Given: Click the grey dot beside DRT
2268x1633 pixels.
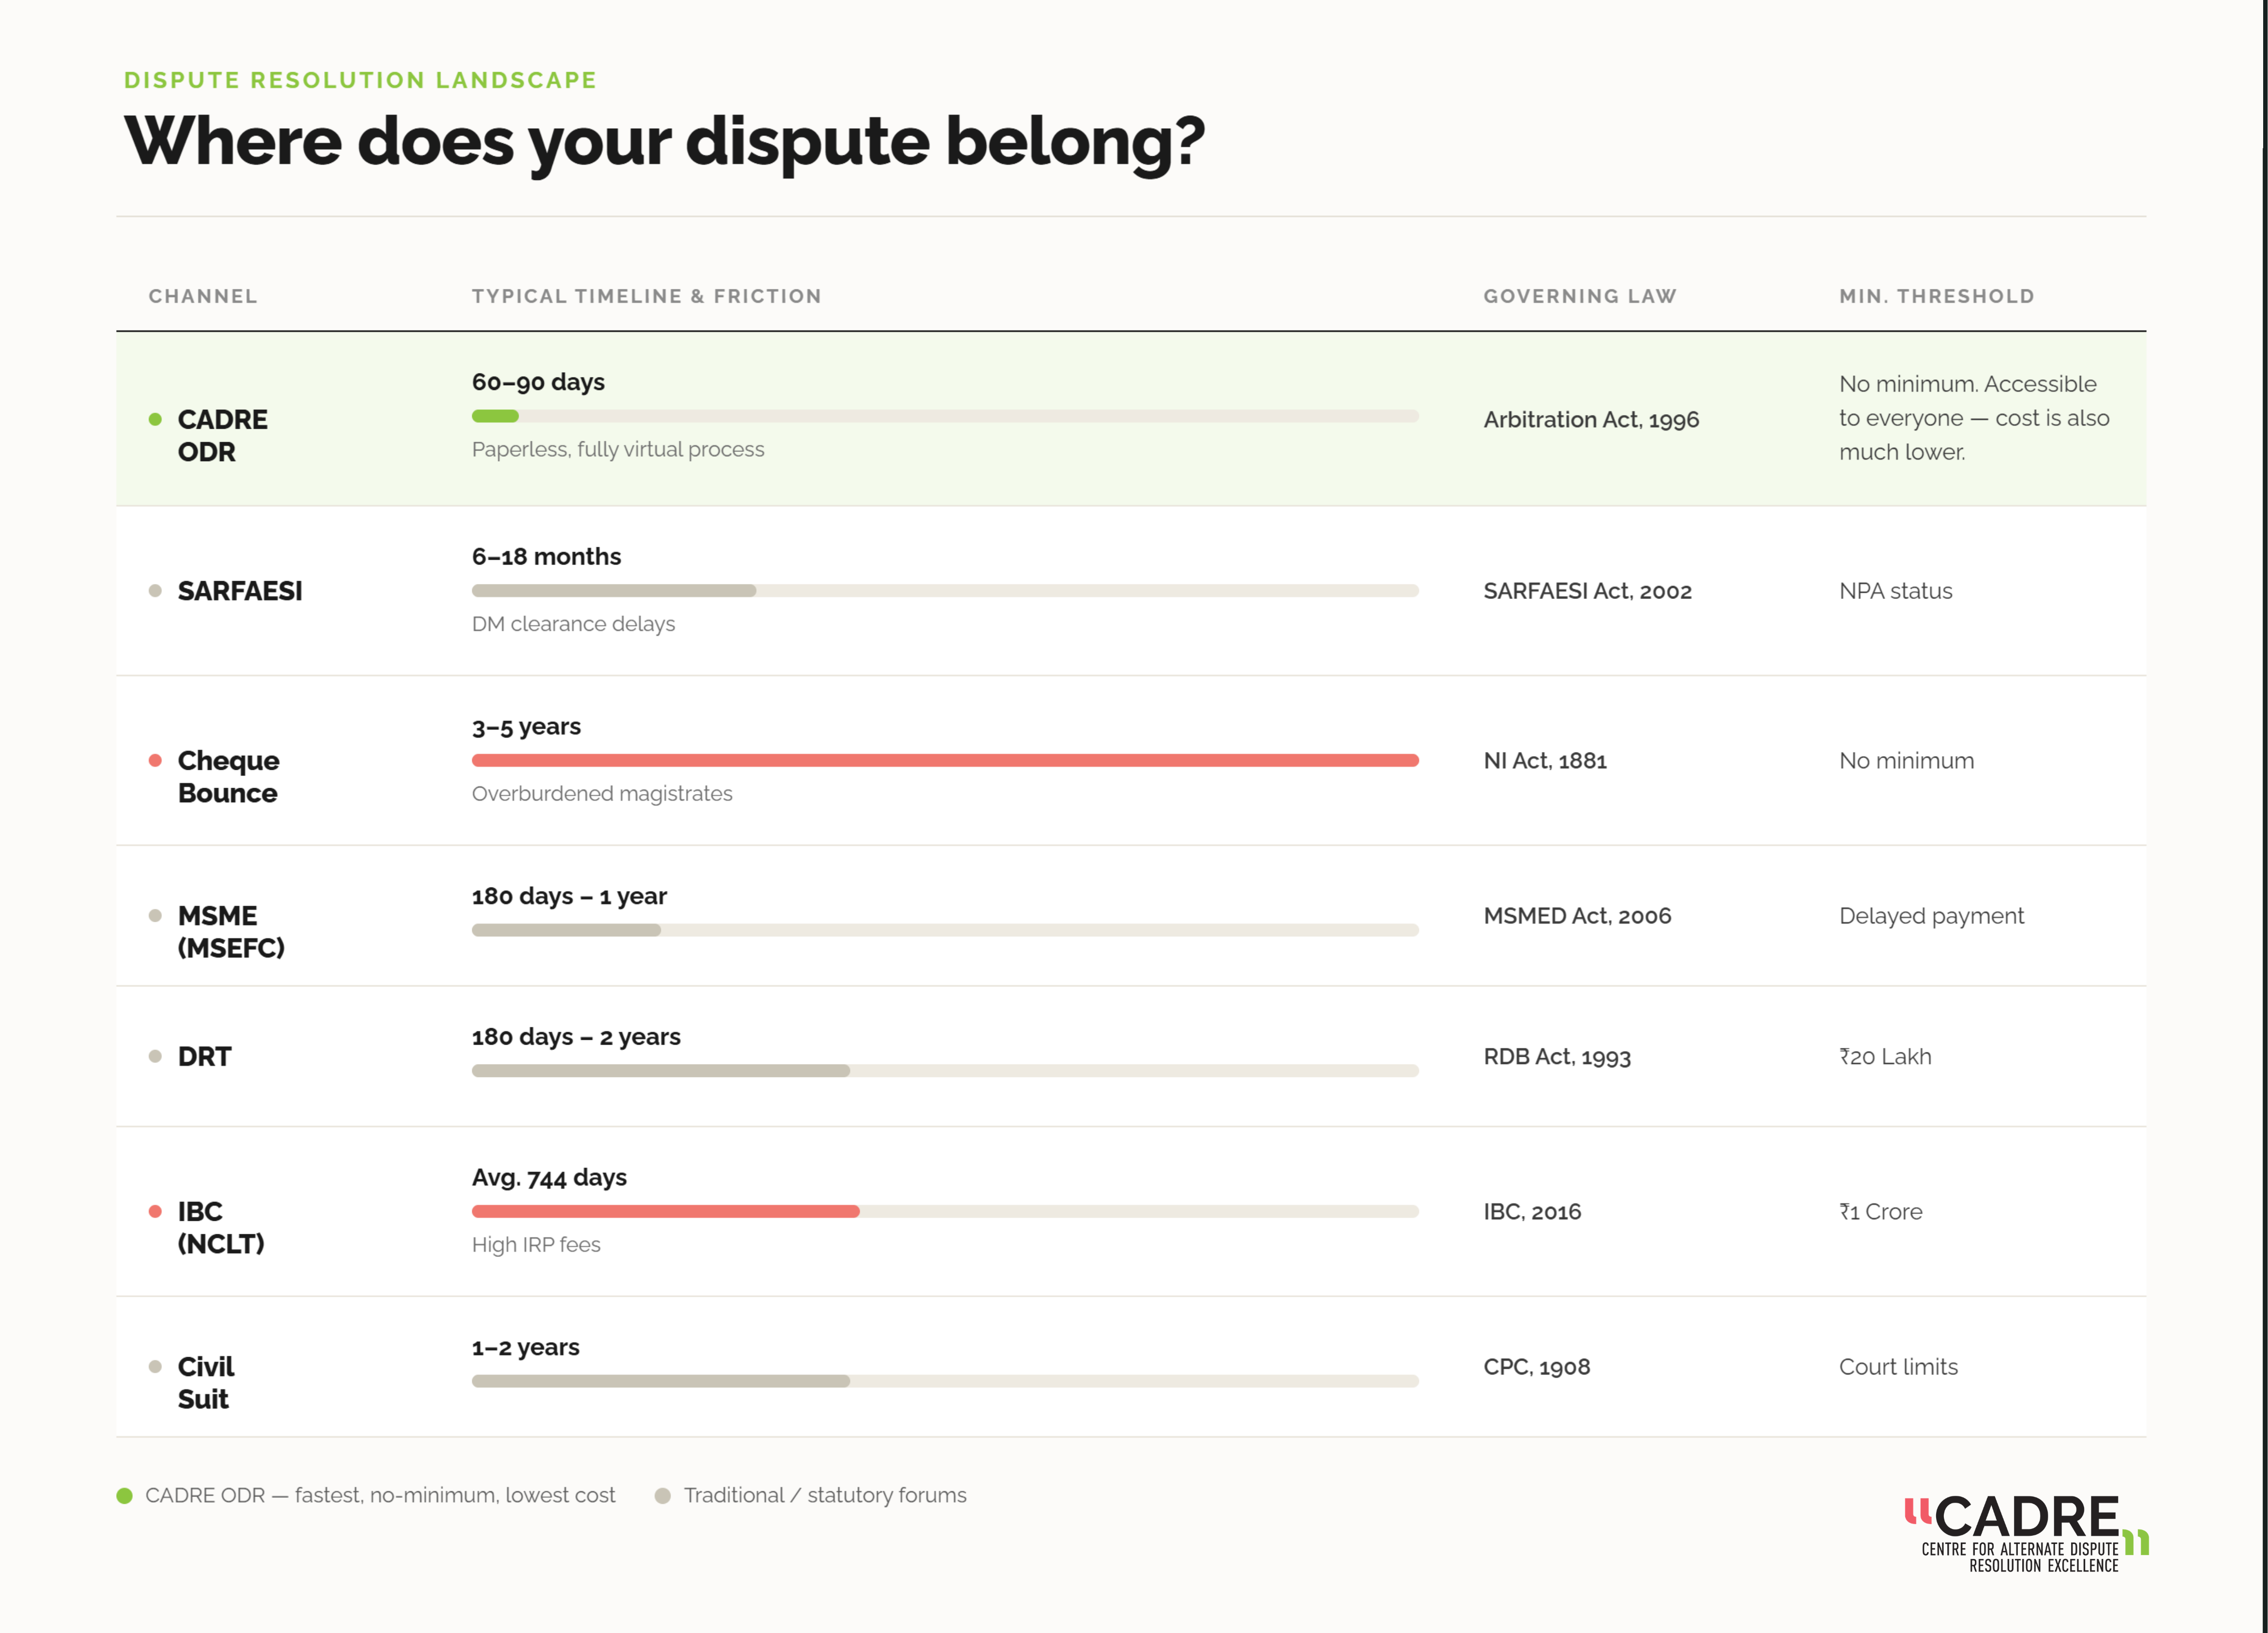Looking at the screenshot, I should point(155,1056).
